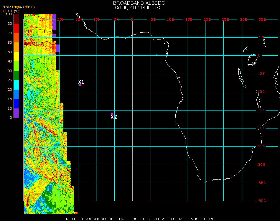This screenshot has width=280, height=221.
Task: Click the magenta X1 marker square
Action: [x=80, y=85]
